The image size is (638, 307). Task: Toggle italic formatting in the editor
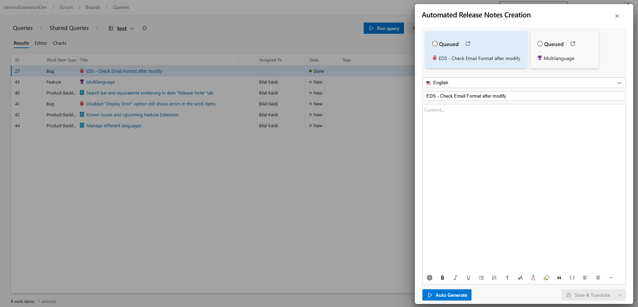coord(455,278)
